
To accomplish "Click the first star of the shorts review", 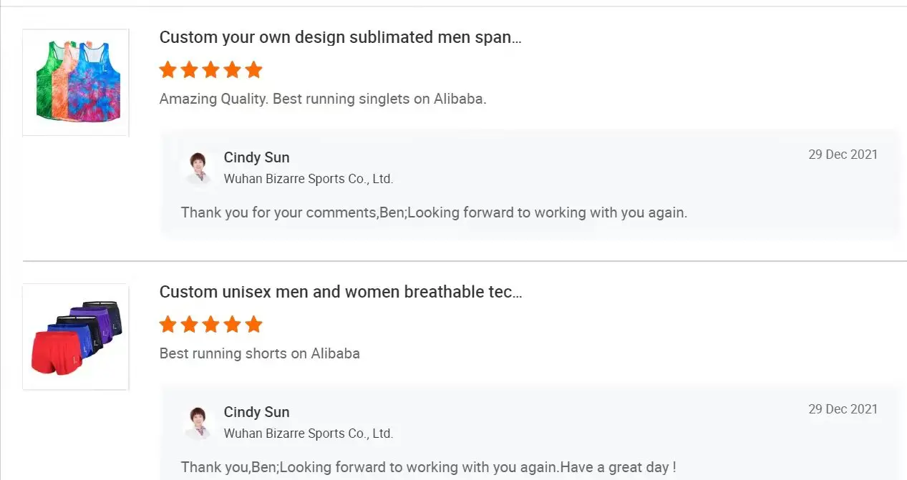I will [168, 325].
